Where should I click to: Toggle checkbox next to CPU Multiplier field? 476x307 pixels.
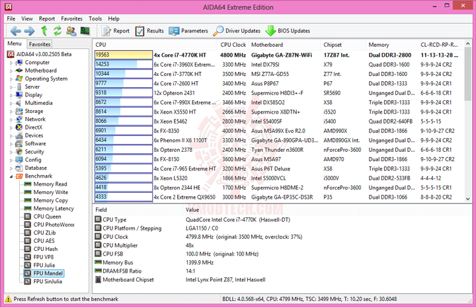click(x=98, y=245)
